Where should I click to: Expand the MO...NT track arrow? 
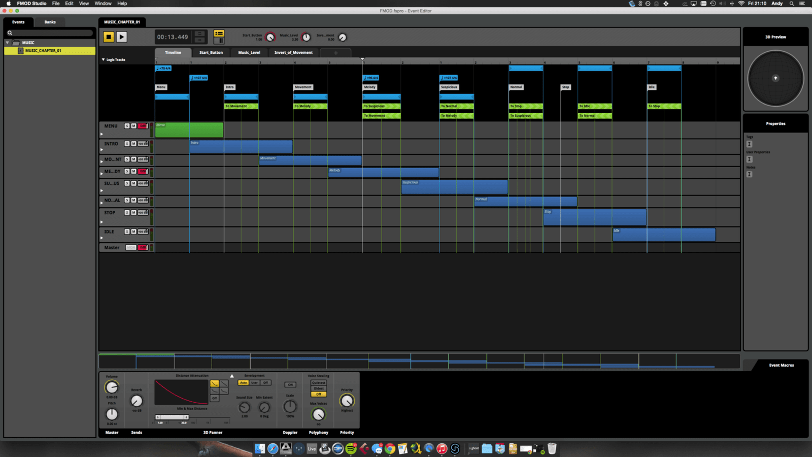pyautogui.click(x=101, y=162)
